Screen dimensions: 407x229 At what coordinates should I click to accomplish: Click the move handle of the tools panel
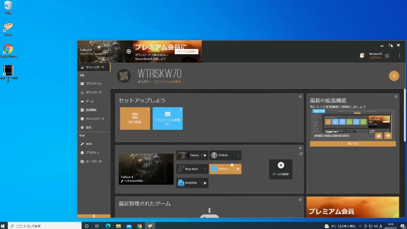pos(300,148)
